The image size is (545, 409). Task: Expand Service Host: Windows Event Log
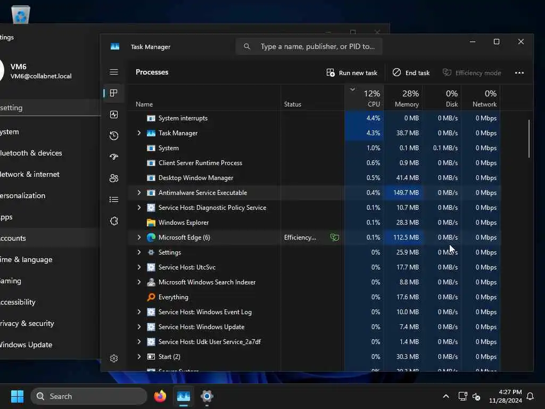click(139, 312)
